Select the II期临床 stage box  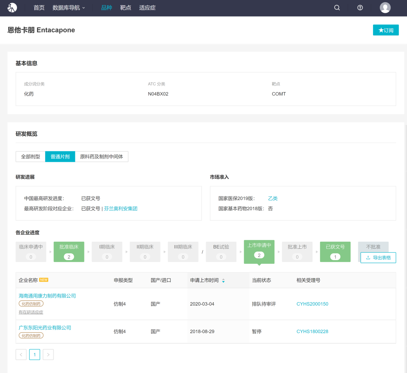click(x=145, y=252)
